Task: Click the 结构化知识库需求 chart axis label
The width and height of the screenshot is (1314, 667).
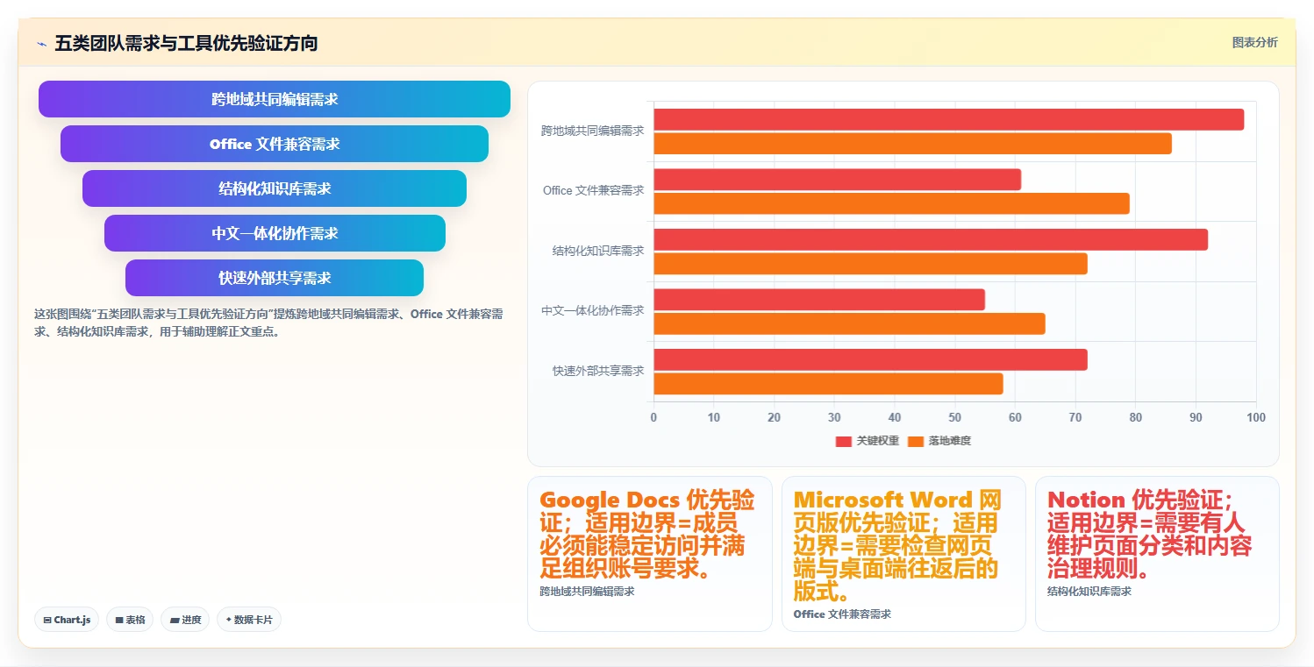Action: click(x=598, y=251)
